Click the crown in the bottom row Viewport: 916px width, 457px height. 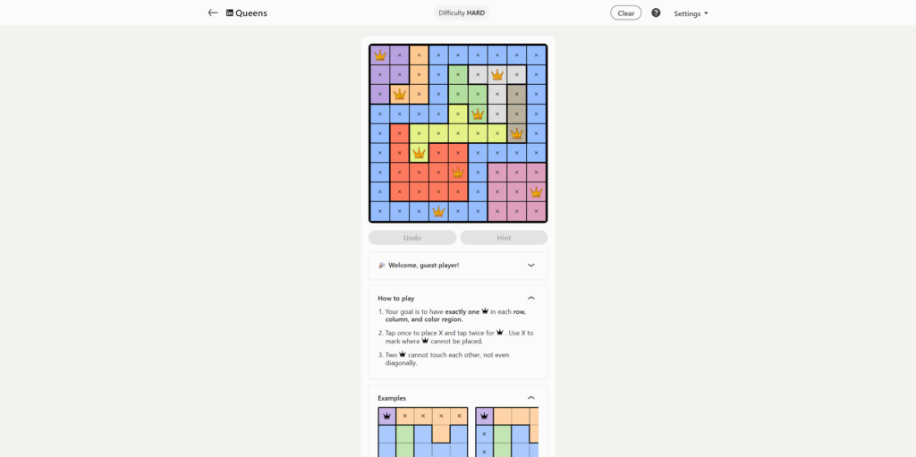click(x=438, y=211)
